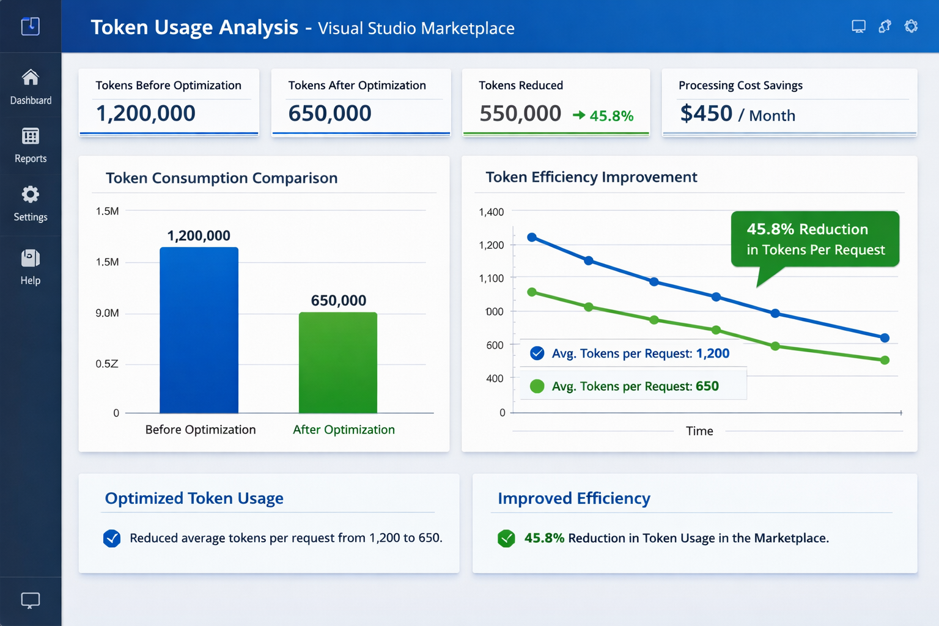Click the 650,000 value in the top card
The width and height of the screenshot is (939, 626).
[x=330, y=113]
